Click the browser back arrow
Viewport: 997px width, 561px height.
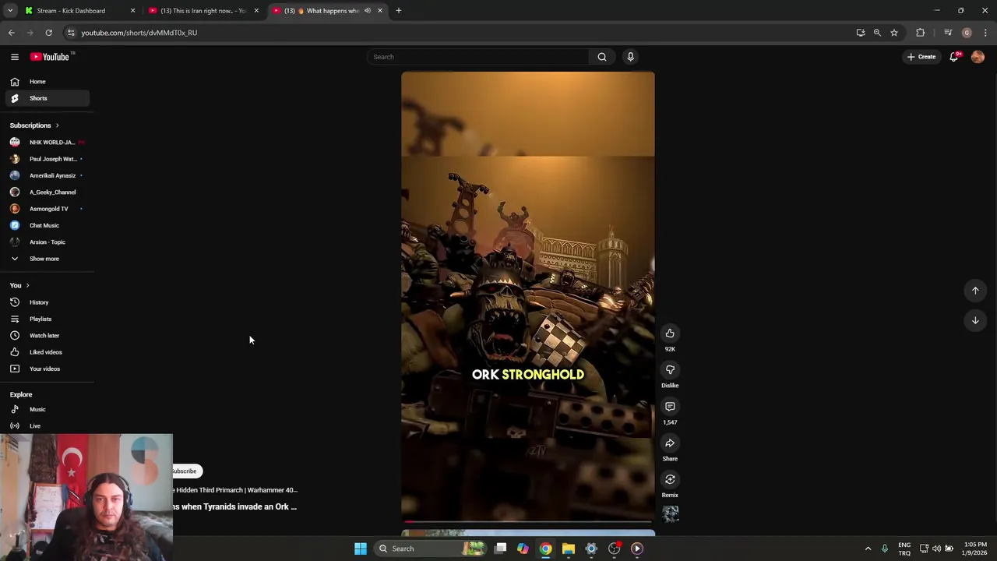pos(11,33)
